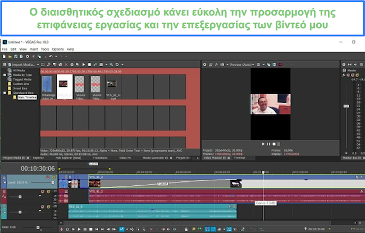
Task: Switch to the Video FX tab
Action: pos(125,158)
